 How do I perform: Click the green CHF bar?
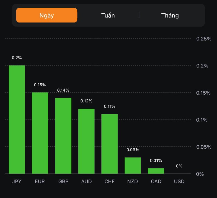pos(110,144)
